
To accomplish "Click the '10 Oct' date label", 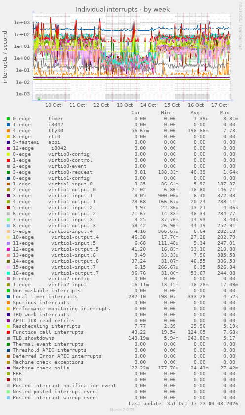I will click(53, 105).
